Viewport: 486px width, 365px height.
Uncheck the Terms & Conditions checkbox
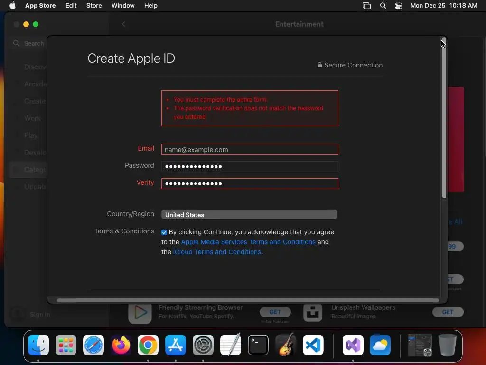164,232
